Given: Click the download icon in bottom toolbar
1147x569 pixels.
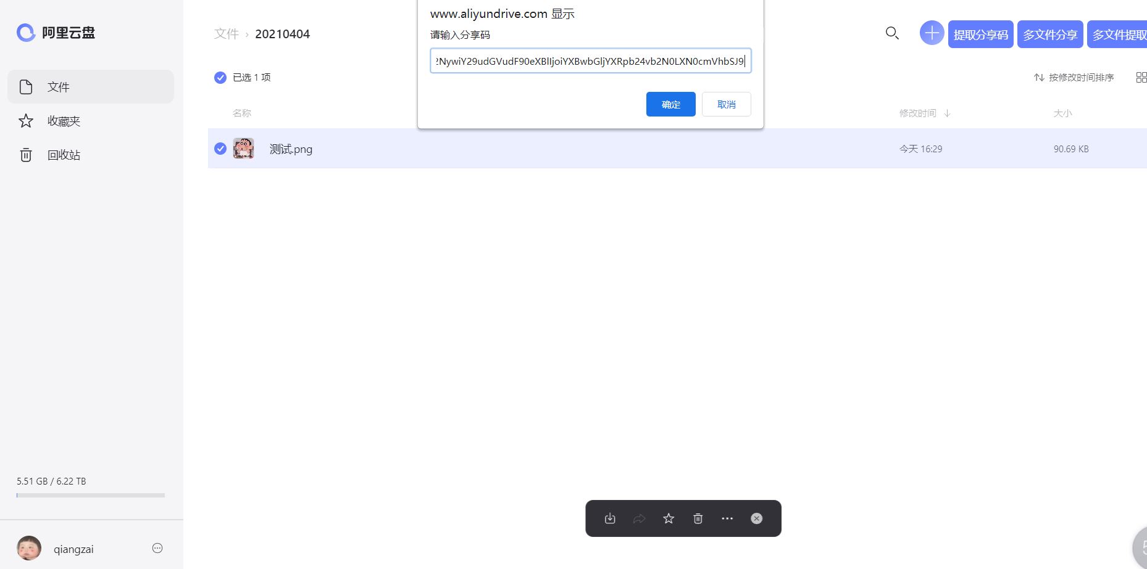Looking at the screenshot, I should point(610,518).
